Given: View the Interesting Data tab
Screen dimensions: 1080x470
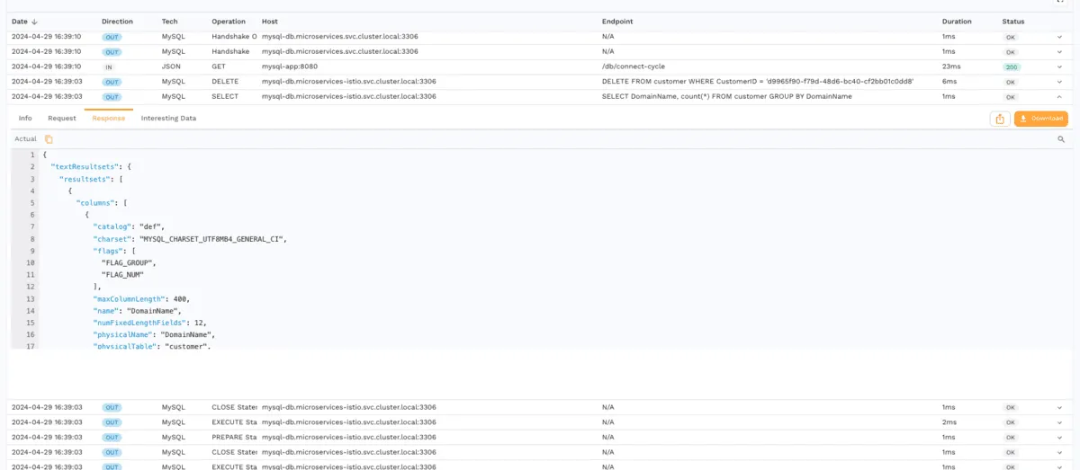Looking at the screenshot, I should coord(168,118).
